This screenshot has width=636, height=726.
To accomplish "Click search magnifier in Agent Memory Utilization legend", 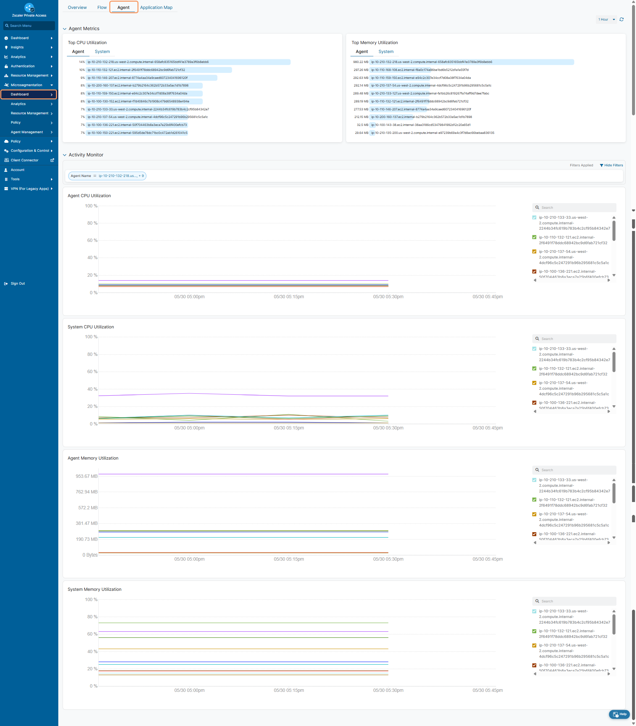I will [537, 470].
